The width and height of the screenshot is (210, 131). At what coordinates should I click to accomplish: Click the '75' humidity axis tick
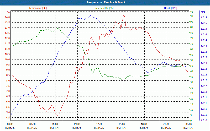tap(192, 38)
